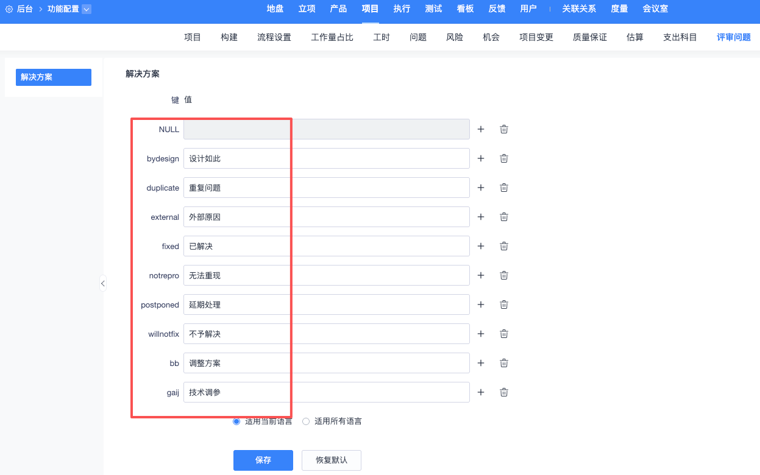
Task: Open the 反馈 top menu
Action: pyautogui.click(x=497, y=9)
